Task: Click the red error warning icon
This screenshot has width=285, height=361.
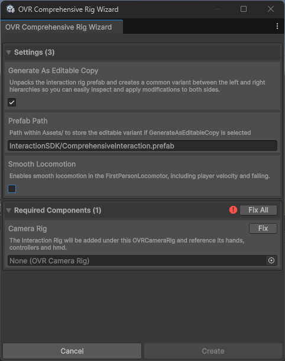Action: tap(233, 210)
